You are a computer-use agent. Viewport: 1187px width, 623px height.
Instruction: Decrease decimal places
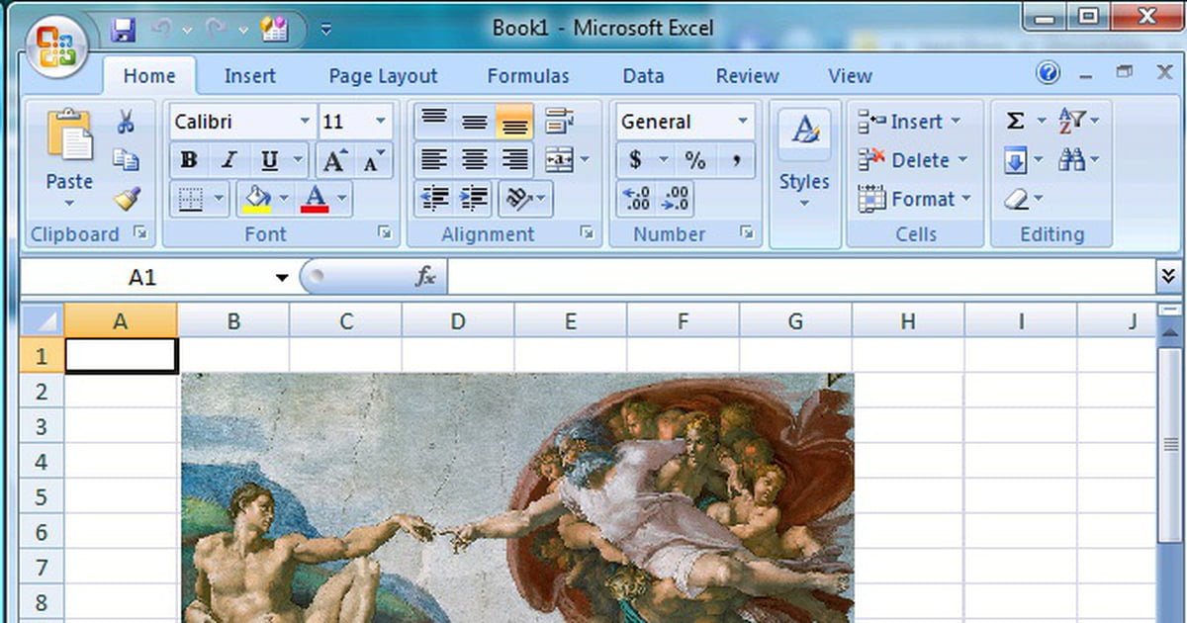pyautogui.click(x=676, y=199)
